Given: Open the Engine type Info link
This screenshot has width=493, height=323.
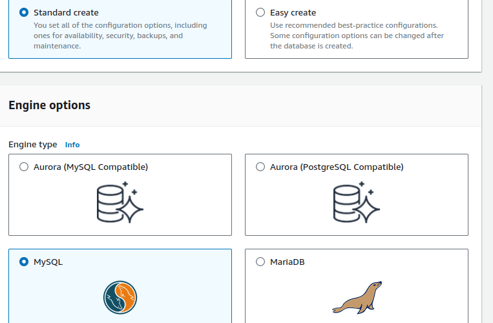Looking at the screenshot, I should [x=72, y=145].
